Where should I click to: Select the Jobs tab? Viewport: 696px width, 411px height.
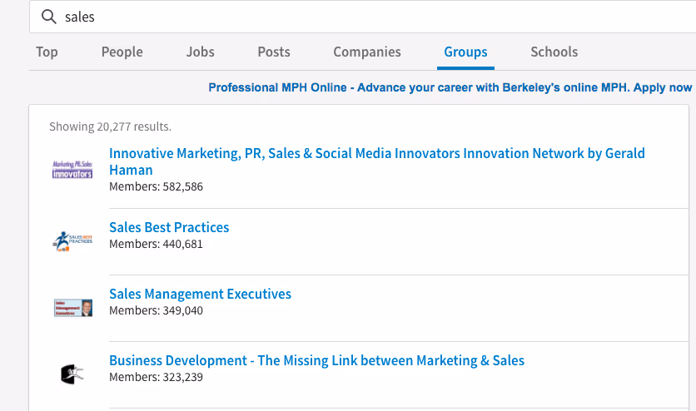[201, 52]
